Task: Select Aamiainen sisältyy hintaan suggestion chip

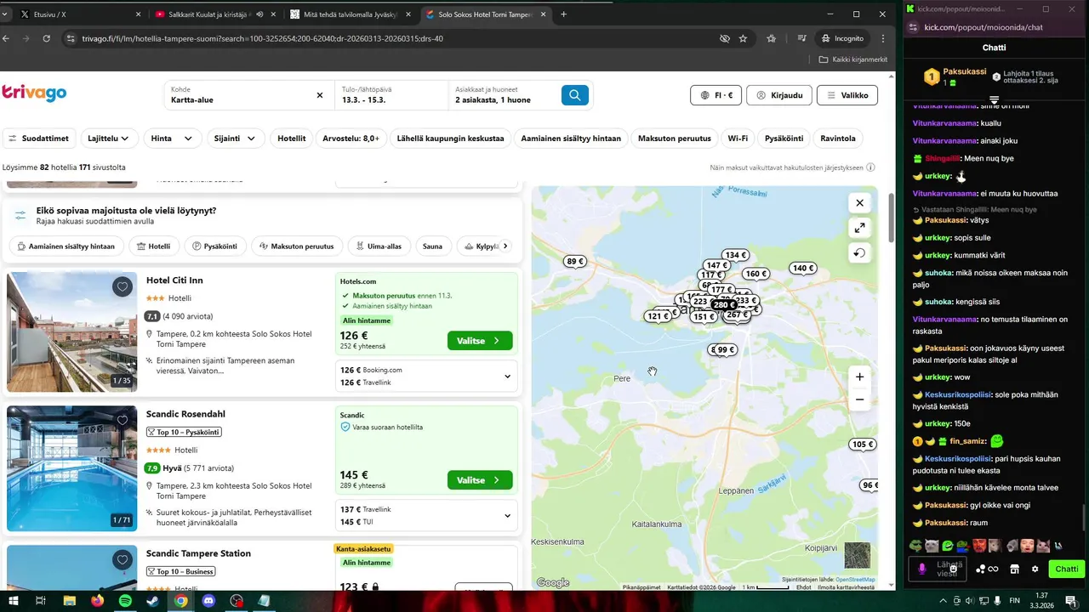Action: [x=66, y=246]
